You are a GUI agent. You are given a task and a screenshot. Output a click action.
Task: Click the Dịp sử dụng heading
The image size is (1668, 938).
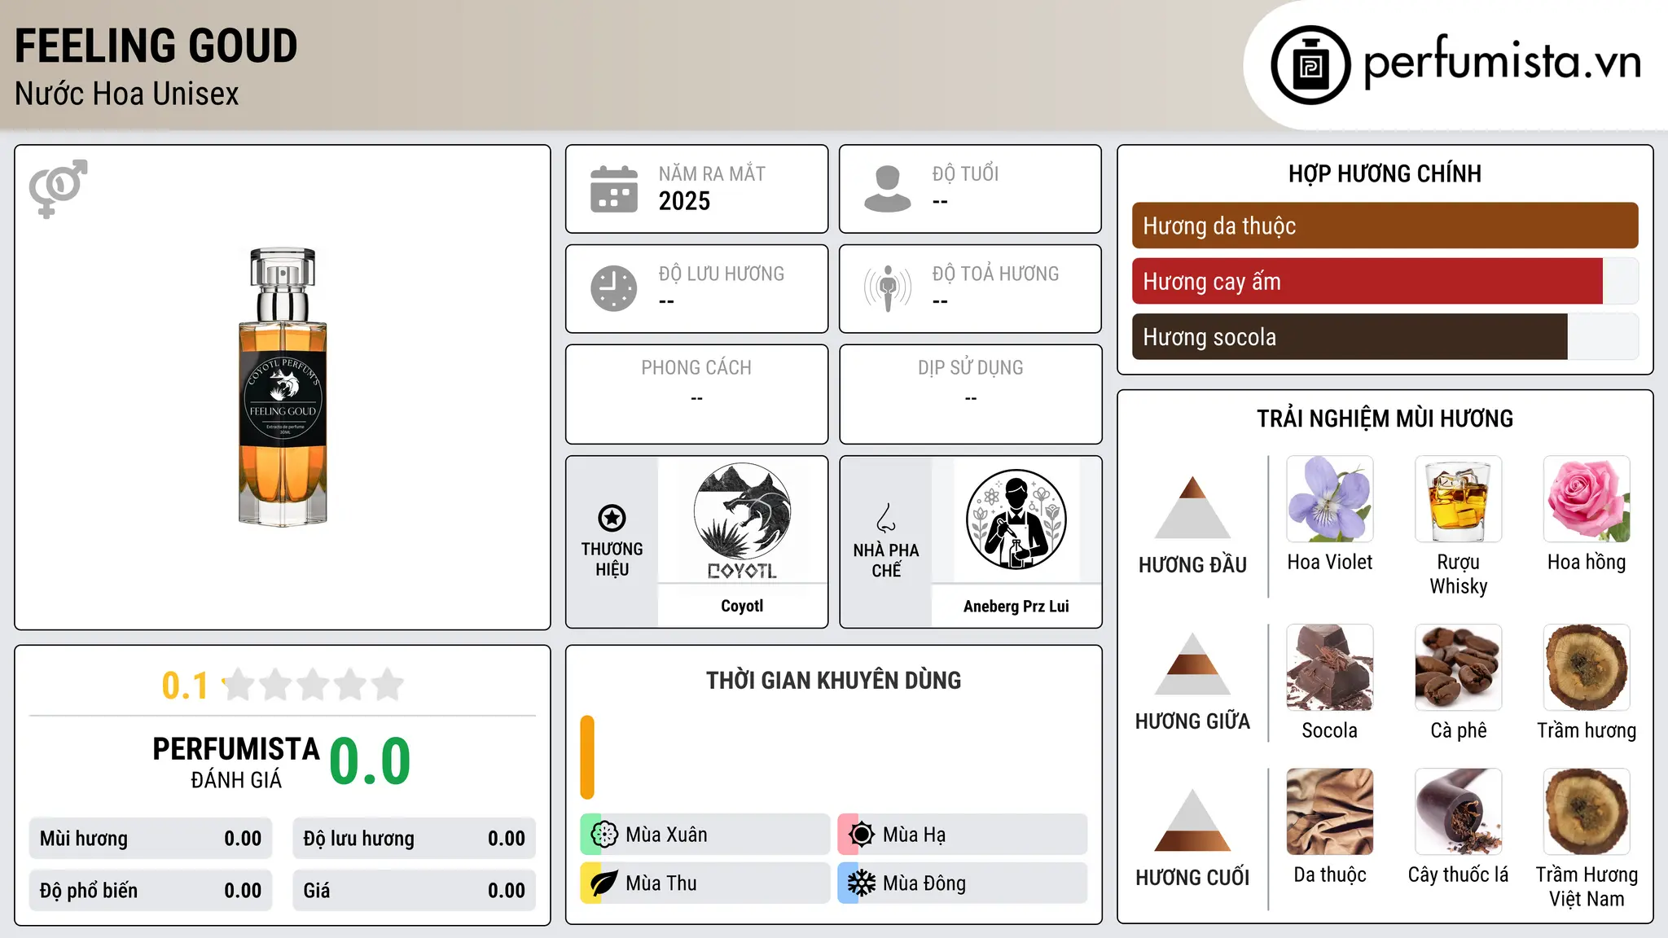point(971,368)
